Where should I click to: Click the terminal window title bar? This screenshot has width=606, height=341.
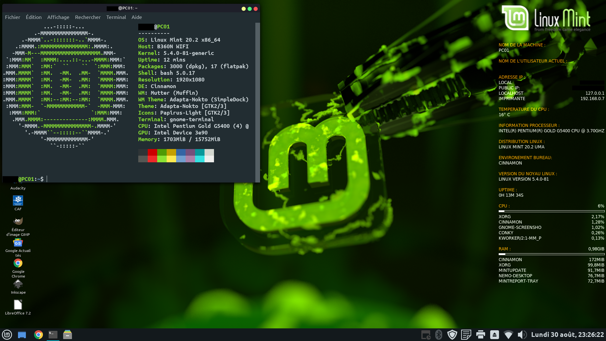pyautogui.click(x=131, y=8)
